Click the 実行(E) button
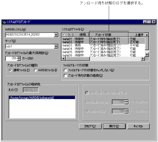158x142 pixels. click(114, 126)
